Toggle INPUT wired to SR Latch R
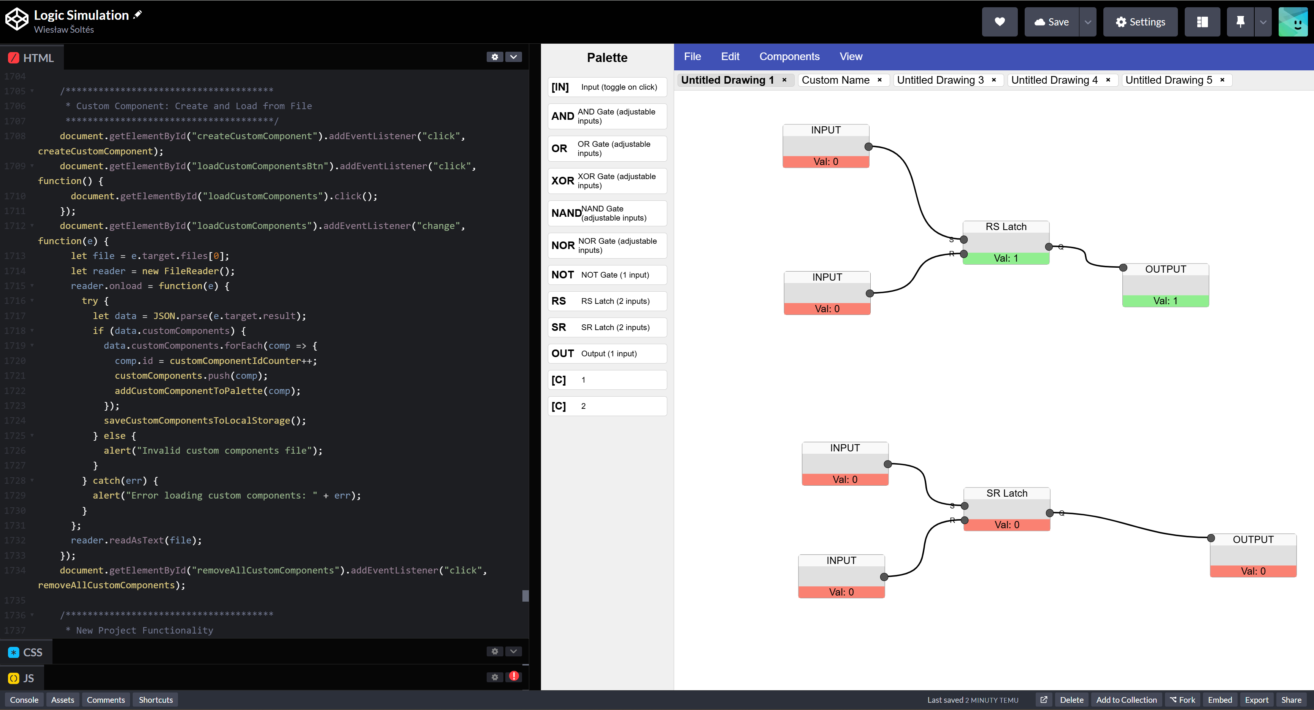This screenshot has height=710, width=1314. 841,577
